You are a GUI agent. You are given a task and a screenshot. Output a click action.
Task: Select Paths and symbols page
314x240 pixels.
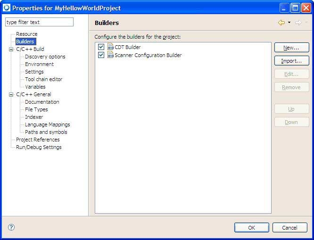point(46,132)
